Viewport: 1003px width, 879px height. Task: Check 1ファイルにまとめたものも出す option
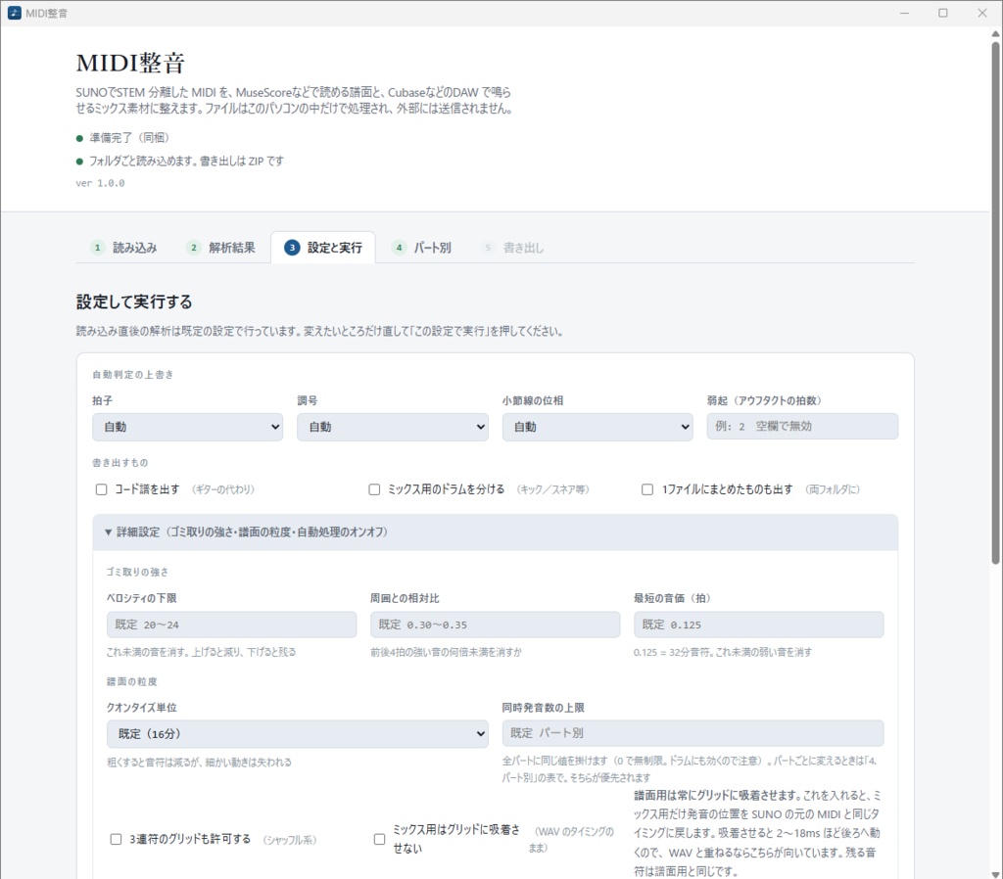[x=647, y=489]
